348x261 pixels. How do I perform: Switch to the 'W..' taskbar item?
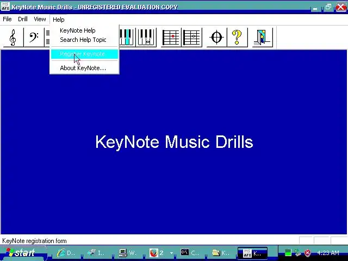(128, 253)
